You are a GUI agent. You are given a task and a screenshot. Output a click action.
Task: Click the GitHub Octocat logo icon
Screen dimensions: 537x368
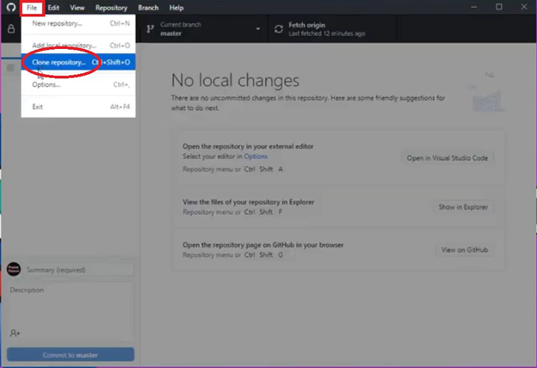click(11, 7)
